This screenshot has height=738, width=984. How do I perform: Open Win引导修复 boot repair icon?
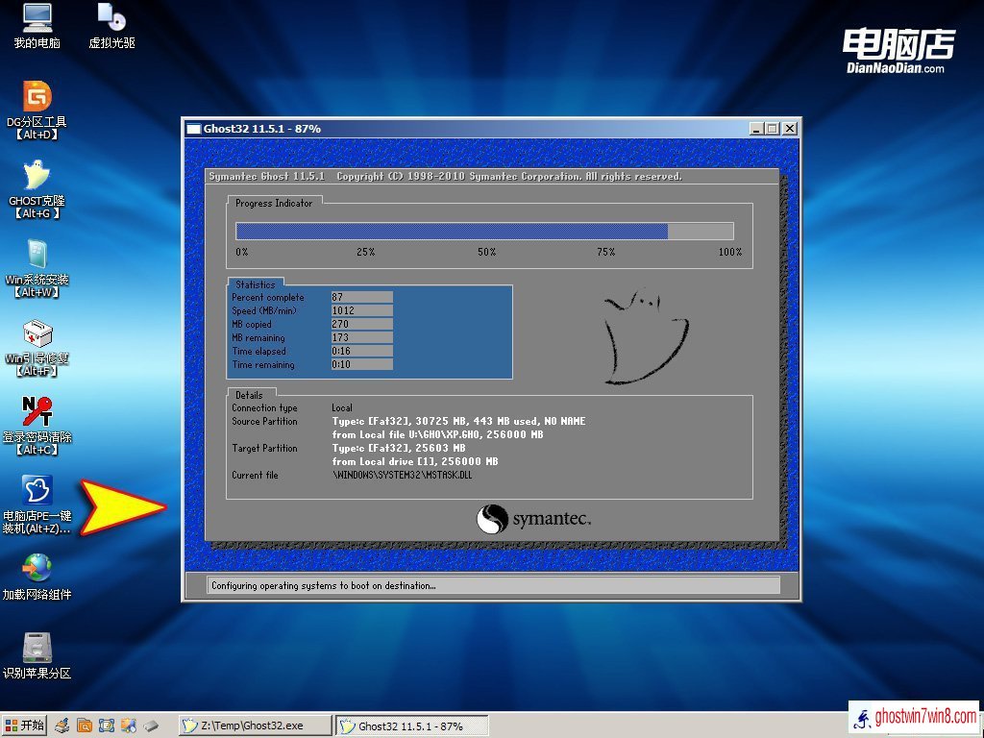click(37, 333)
